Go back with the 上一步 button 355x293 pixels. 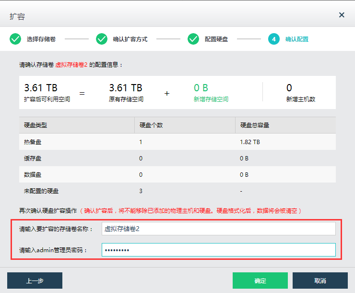click(35, 281)
